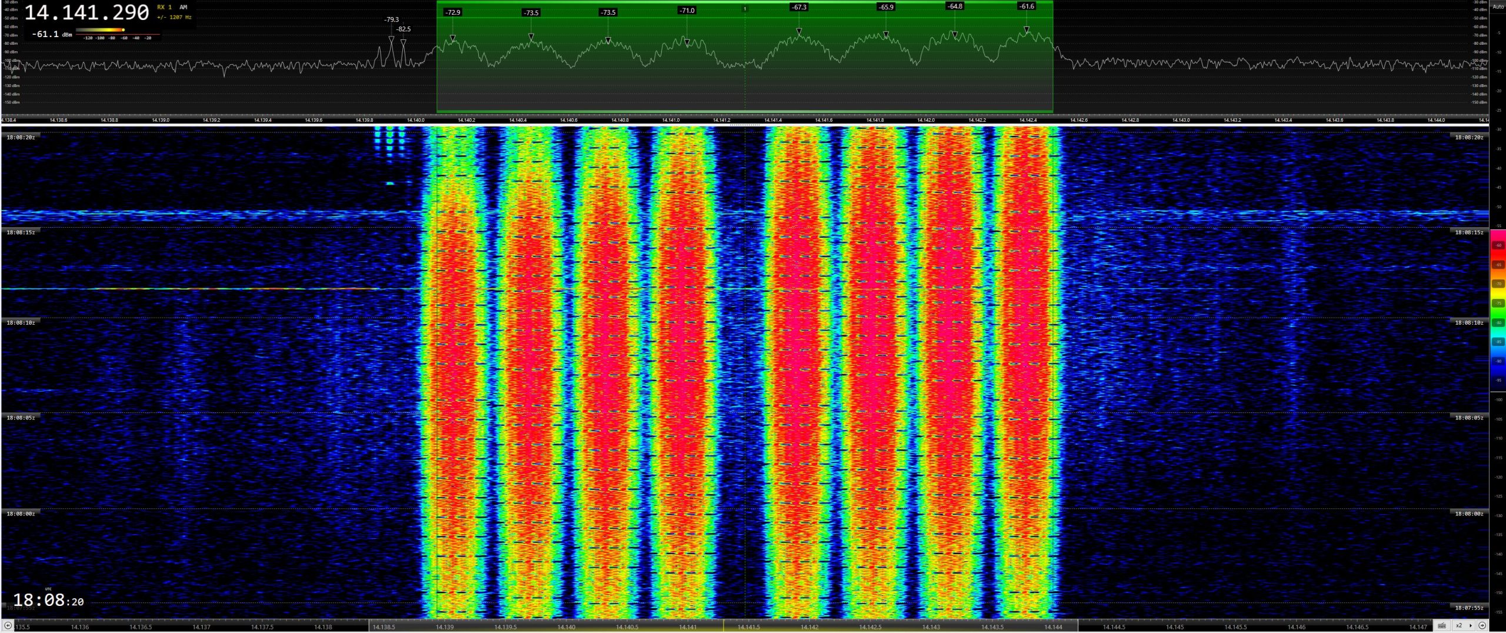Click the +/- 1207 Hz bandwidth label
The image size is (1506, 633).
pos(174,18)
